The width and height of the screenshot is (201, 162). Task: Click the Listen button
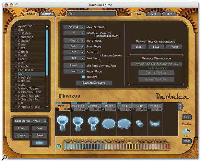[21, 135]
